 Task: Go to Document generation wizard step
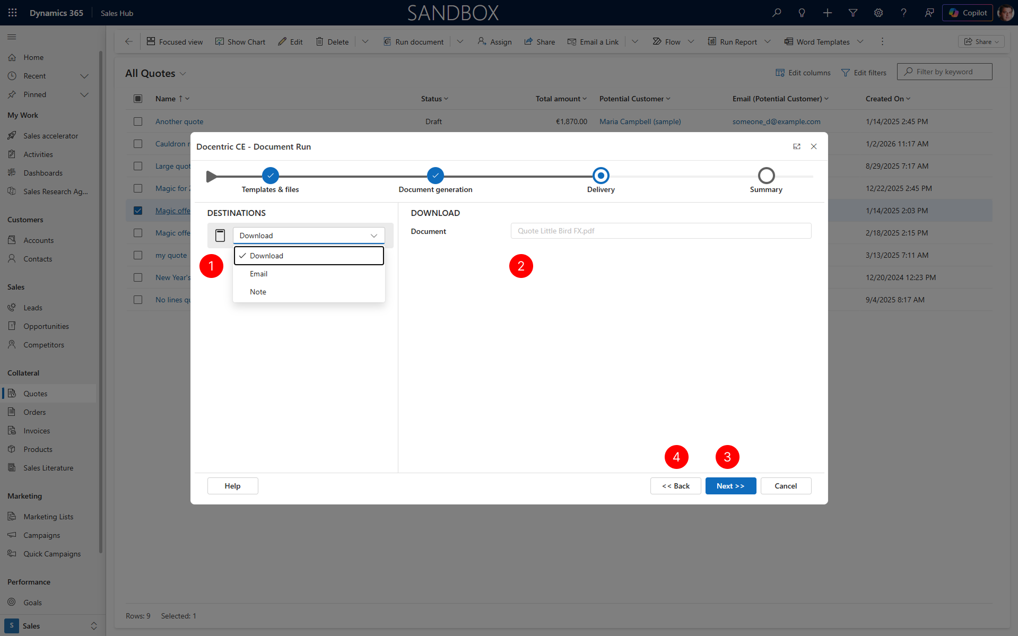[x=436, y=176]
